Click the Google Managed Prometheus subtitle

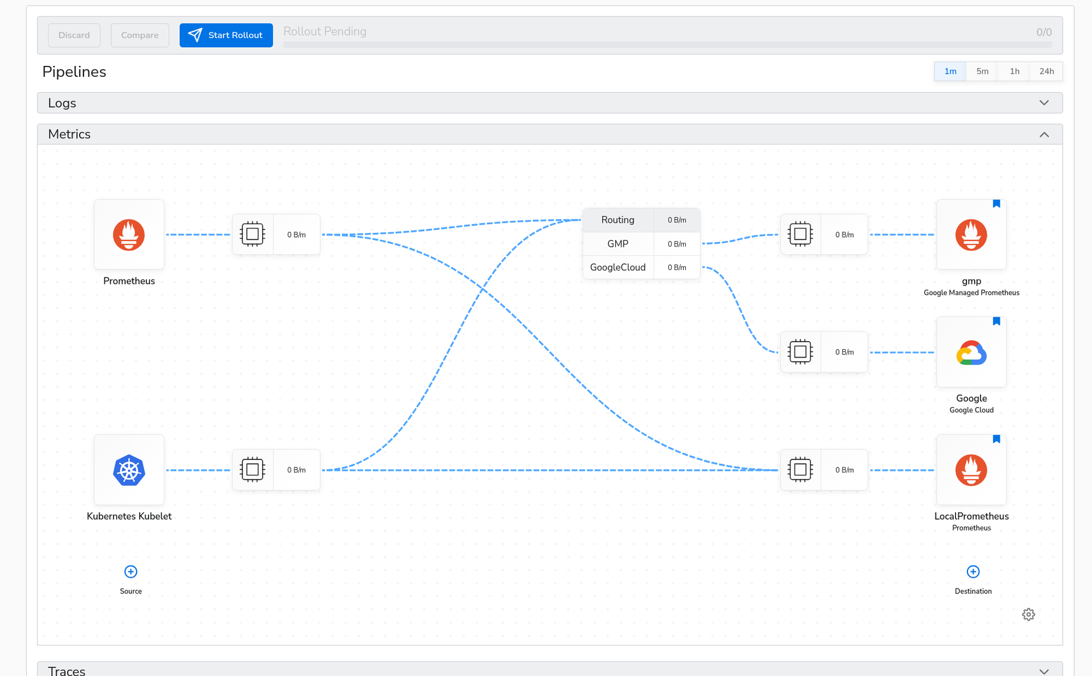coord(971,293)
